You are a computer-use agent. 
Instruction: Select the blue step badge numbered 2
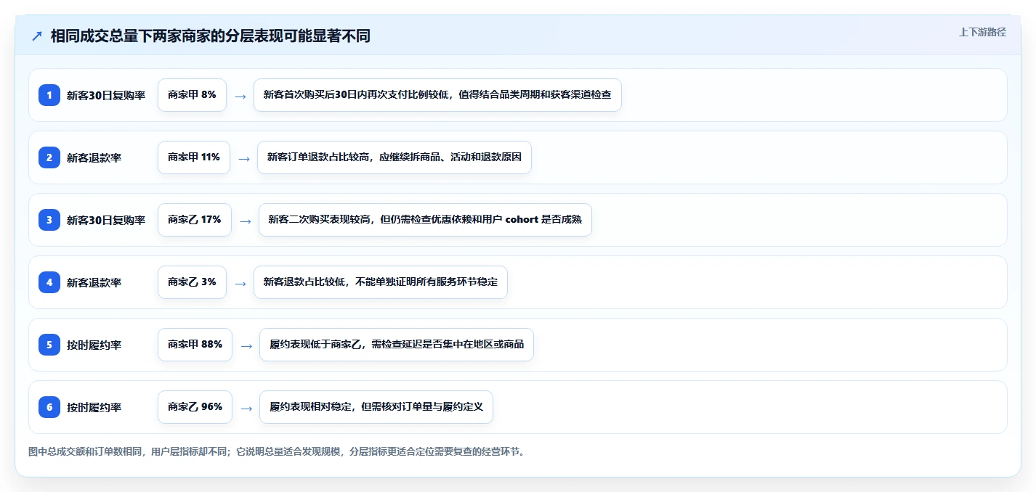pos(49,157)
